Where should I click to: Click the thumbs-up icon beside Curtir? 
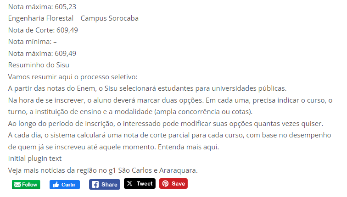[56, 185]
